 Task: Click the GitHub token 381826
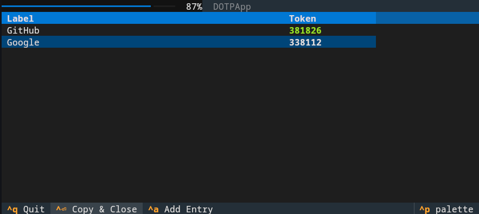305,30
